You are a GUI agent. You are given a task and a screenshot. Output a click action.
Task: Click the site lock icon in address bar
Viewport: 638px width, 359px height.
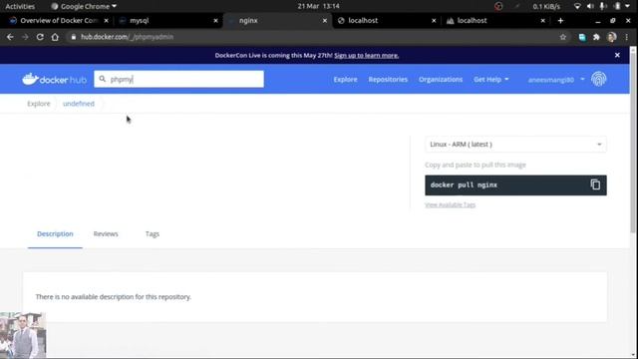pyautogui.click(x=73, y=37)
